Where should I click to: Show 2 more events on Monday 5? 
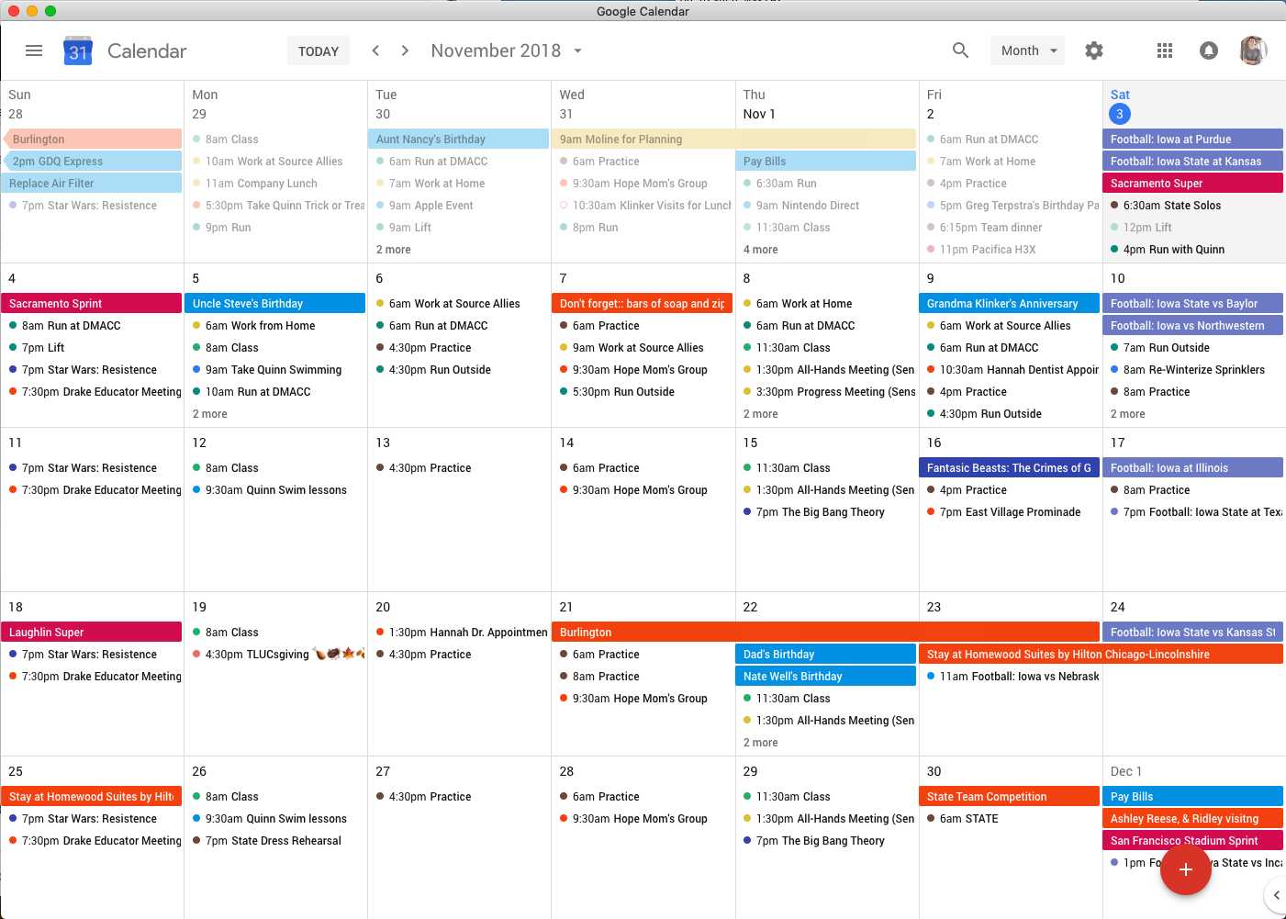click(x=210, y=414)
